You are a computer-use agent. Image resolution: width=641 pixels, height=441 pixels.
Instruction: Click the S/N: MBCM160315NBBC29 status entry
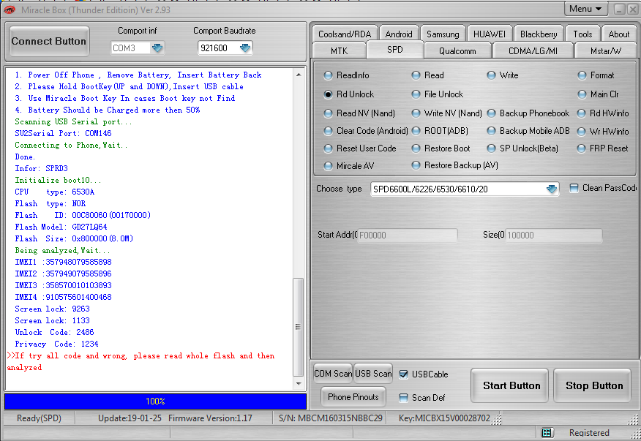330,418
